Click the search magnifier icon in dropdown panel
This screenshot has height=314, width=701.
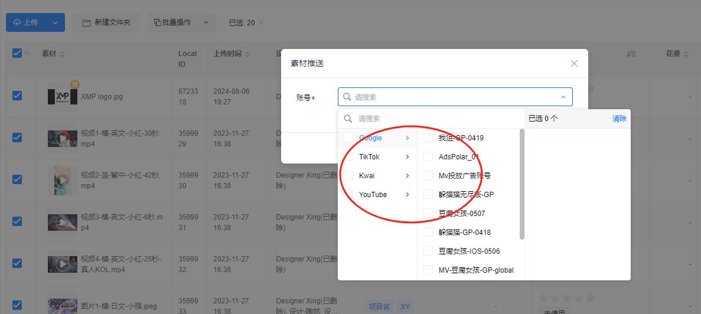pyautogui.click(x=347, y=119)
